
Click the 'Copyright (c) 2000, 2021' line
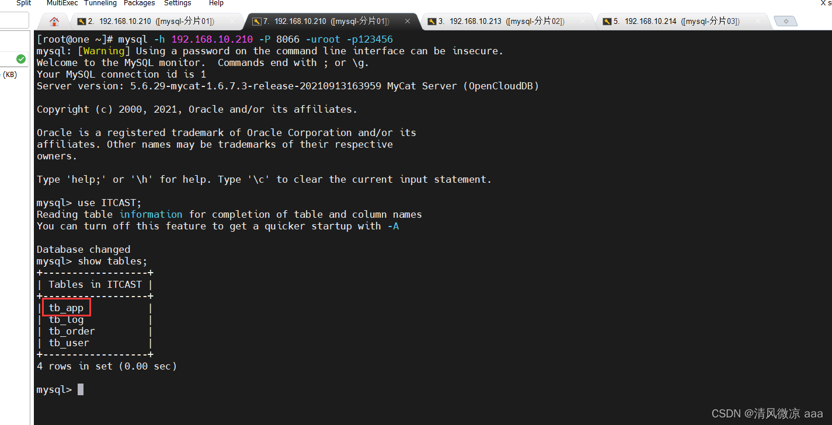197,109
